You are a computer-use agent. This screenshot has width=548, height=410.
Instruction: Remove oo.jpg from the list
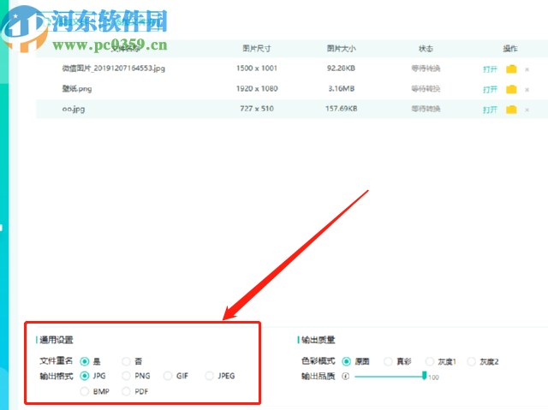[527, 110]
